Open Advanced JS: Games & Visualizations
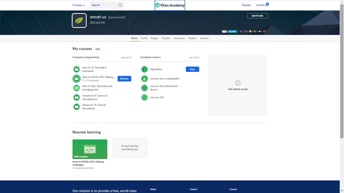The height and width of the screenshot is (193, 344). 95,98
